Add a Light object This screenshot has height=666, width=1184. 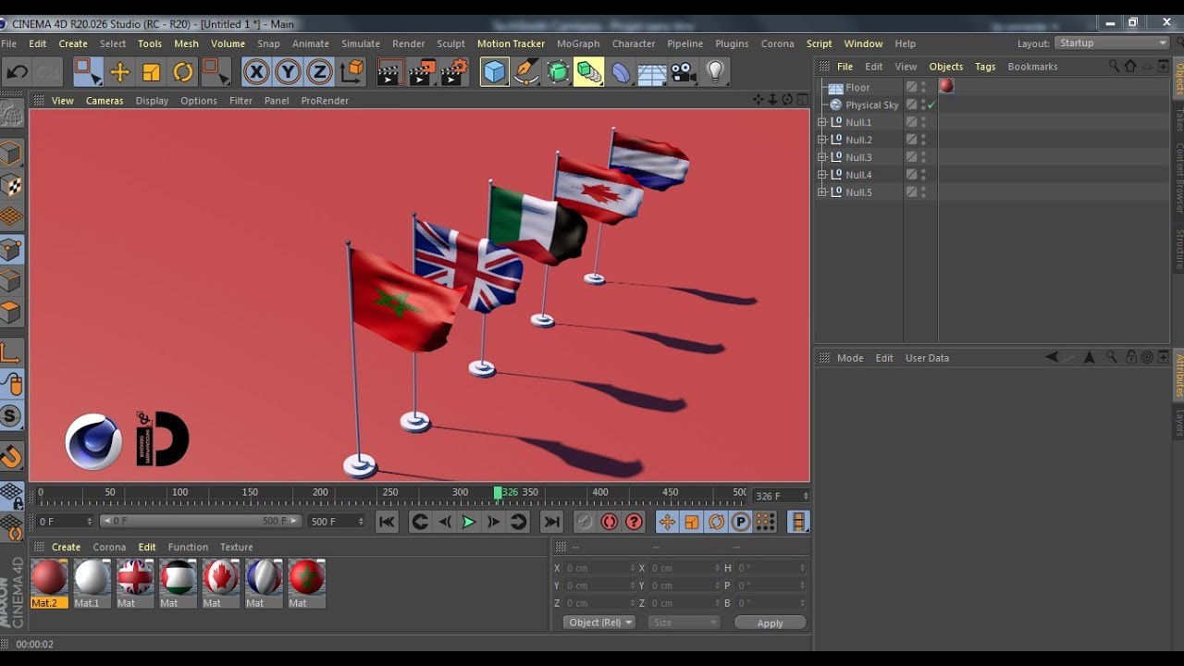(715, 71)
